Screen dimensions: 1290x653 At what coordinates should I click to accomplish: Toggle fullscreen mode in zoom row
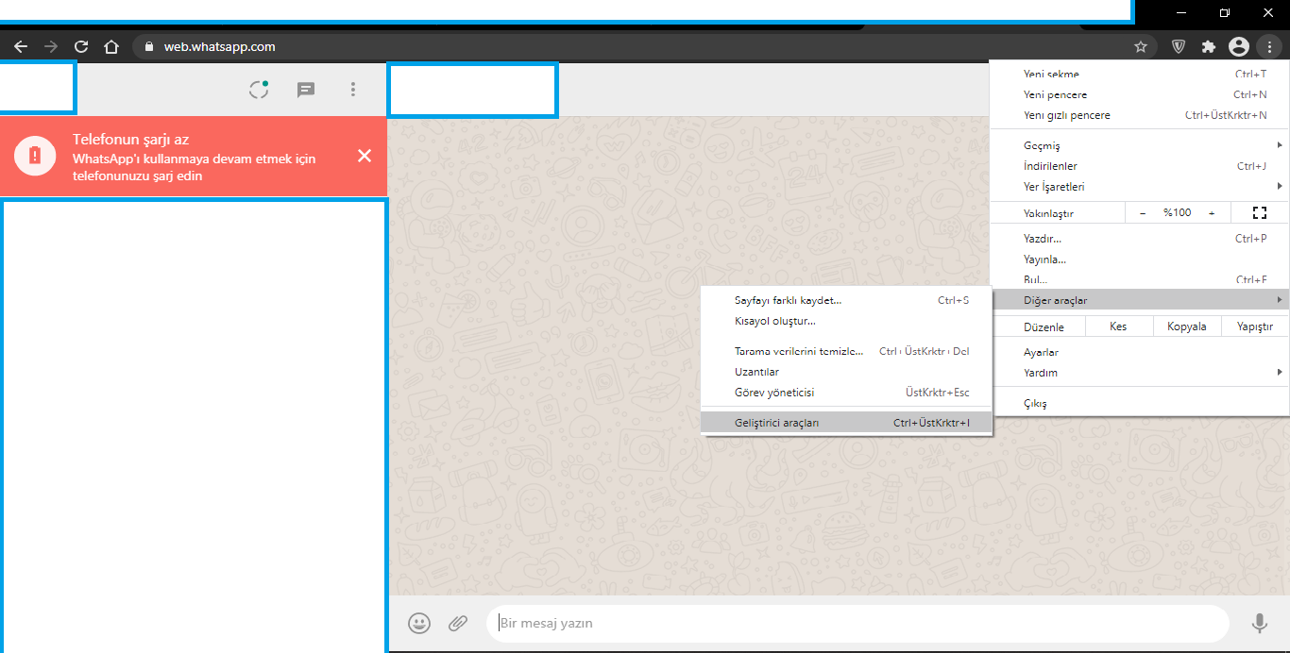click(x=1259, y=213)
